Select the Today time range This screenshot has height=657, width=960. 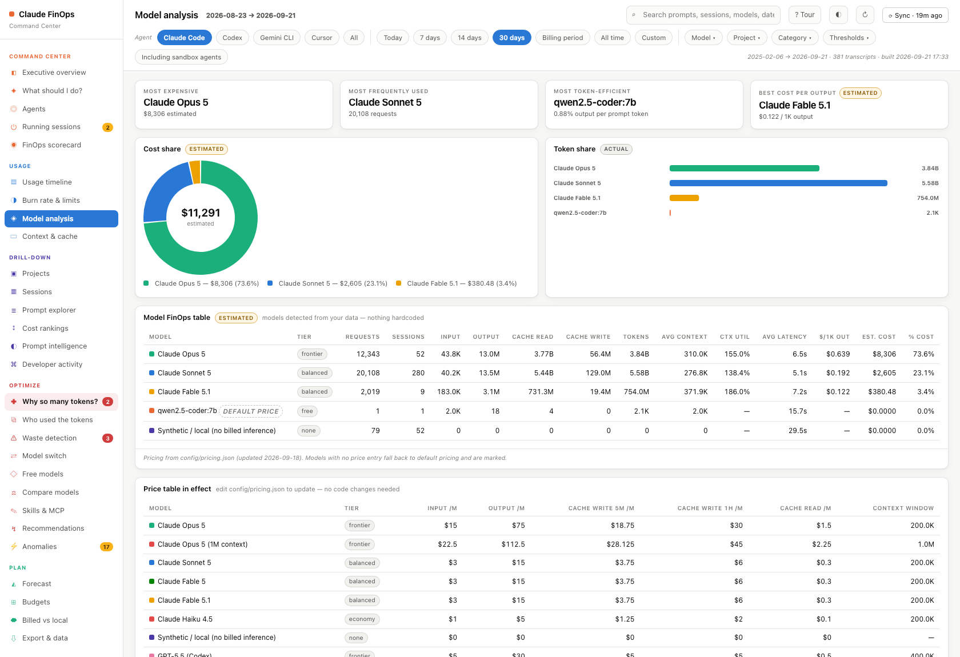point(393,38)
